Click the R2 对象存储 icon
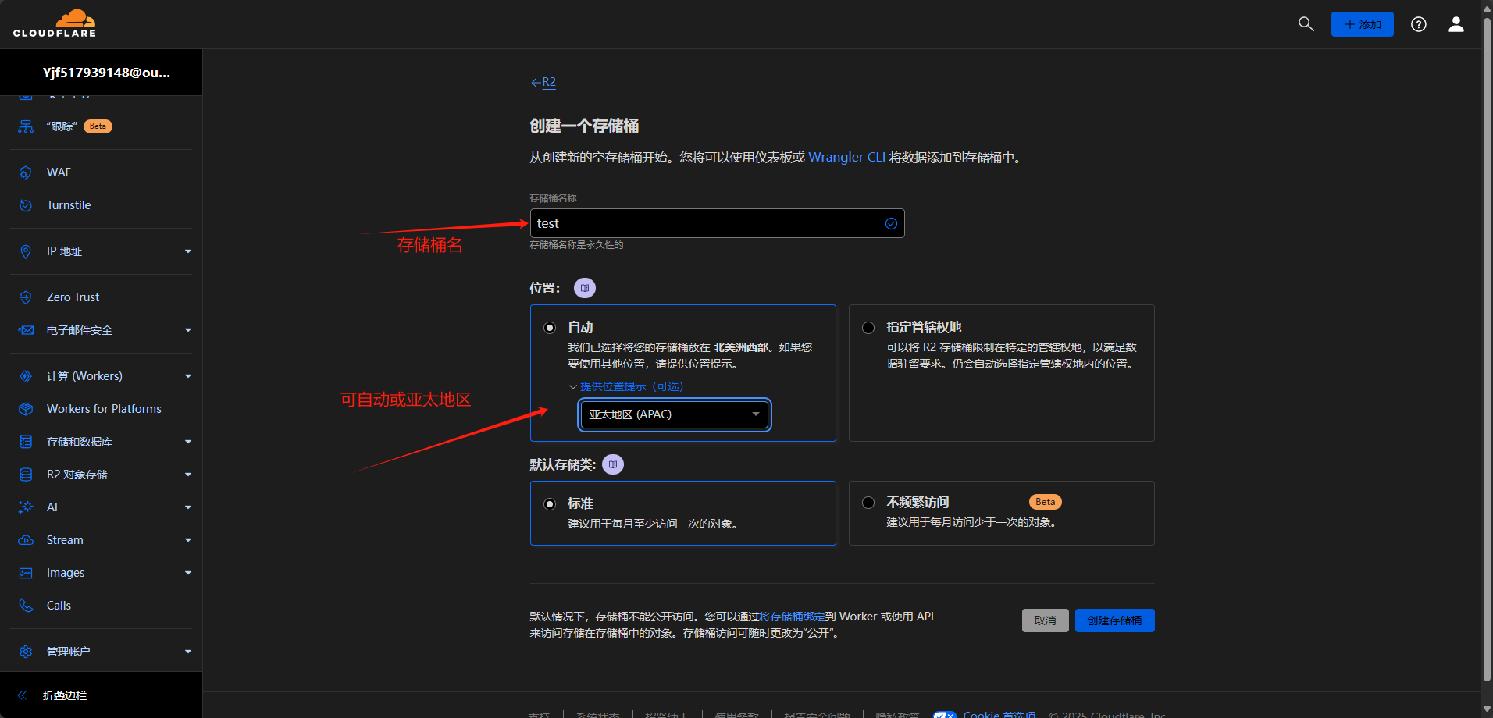 pyautogui.click(x=26, y=475)
